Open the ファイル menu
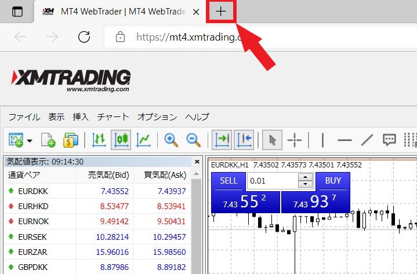The height and width of the screenshot is (274, 417). pyautogui.click(x=24, y=116)
